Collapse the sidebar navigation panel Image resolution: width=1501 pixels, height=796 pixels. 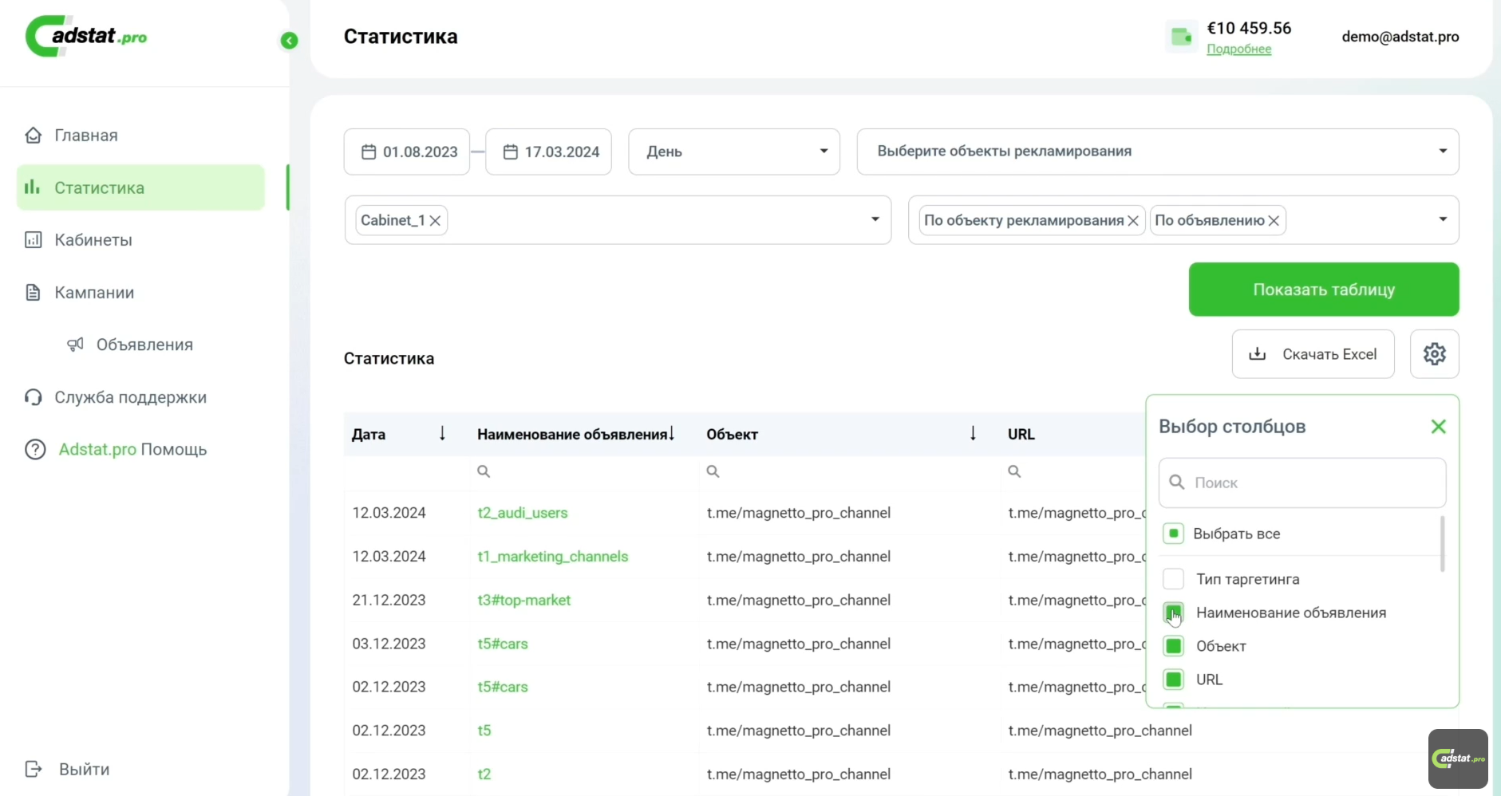pos(288,41)
